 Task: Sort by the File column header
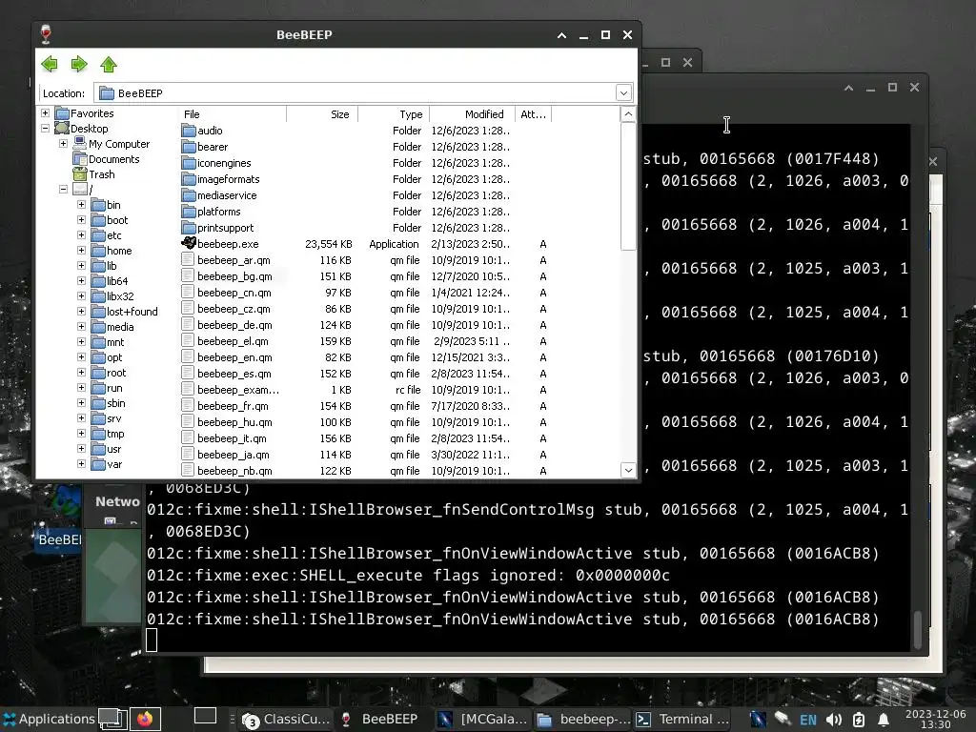233,114
